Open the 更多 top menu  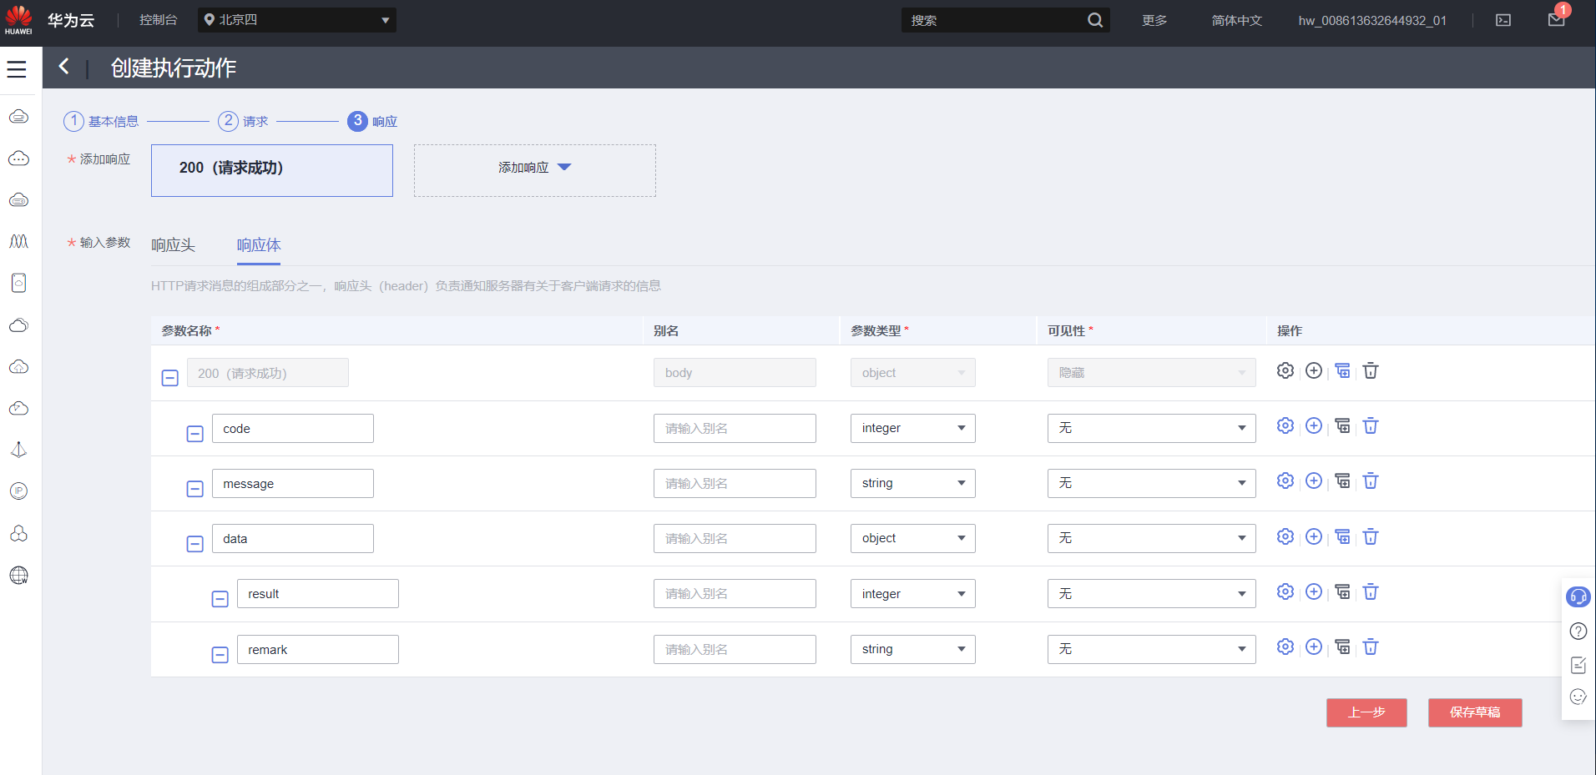pyautogui.click(x=1154, y=20)
